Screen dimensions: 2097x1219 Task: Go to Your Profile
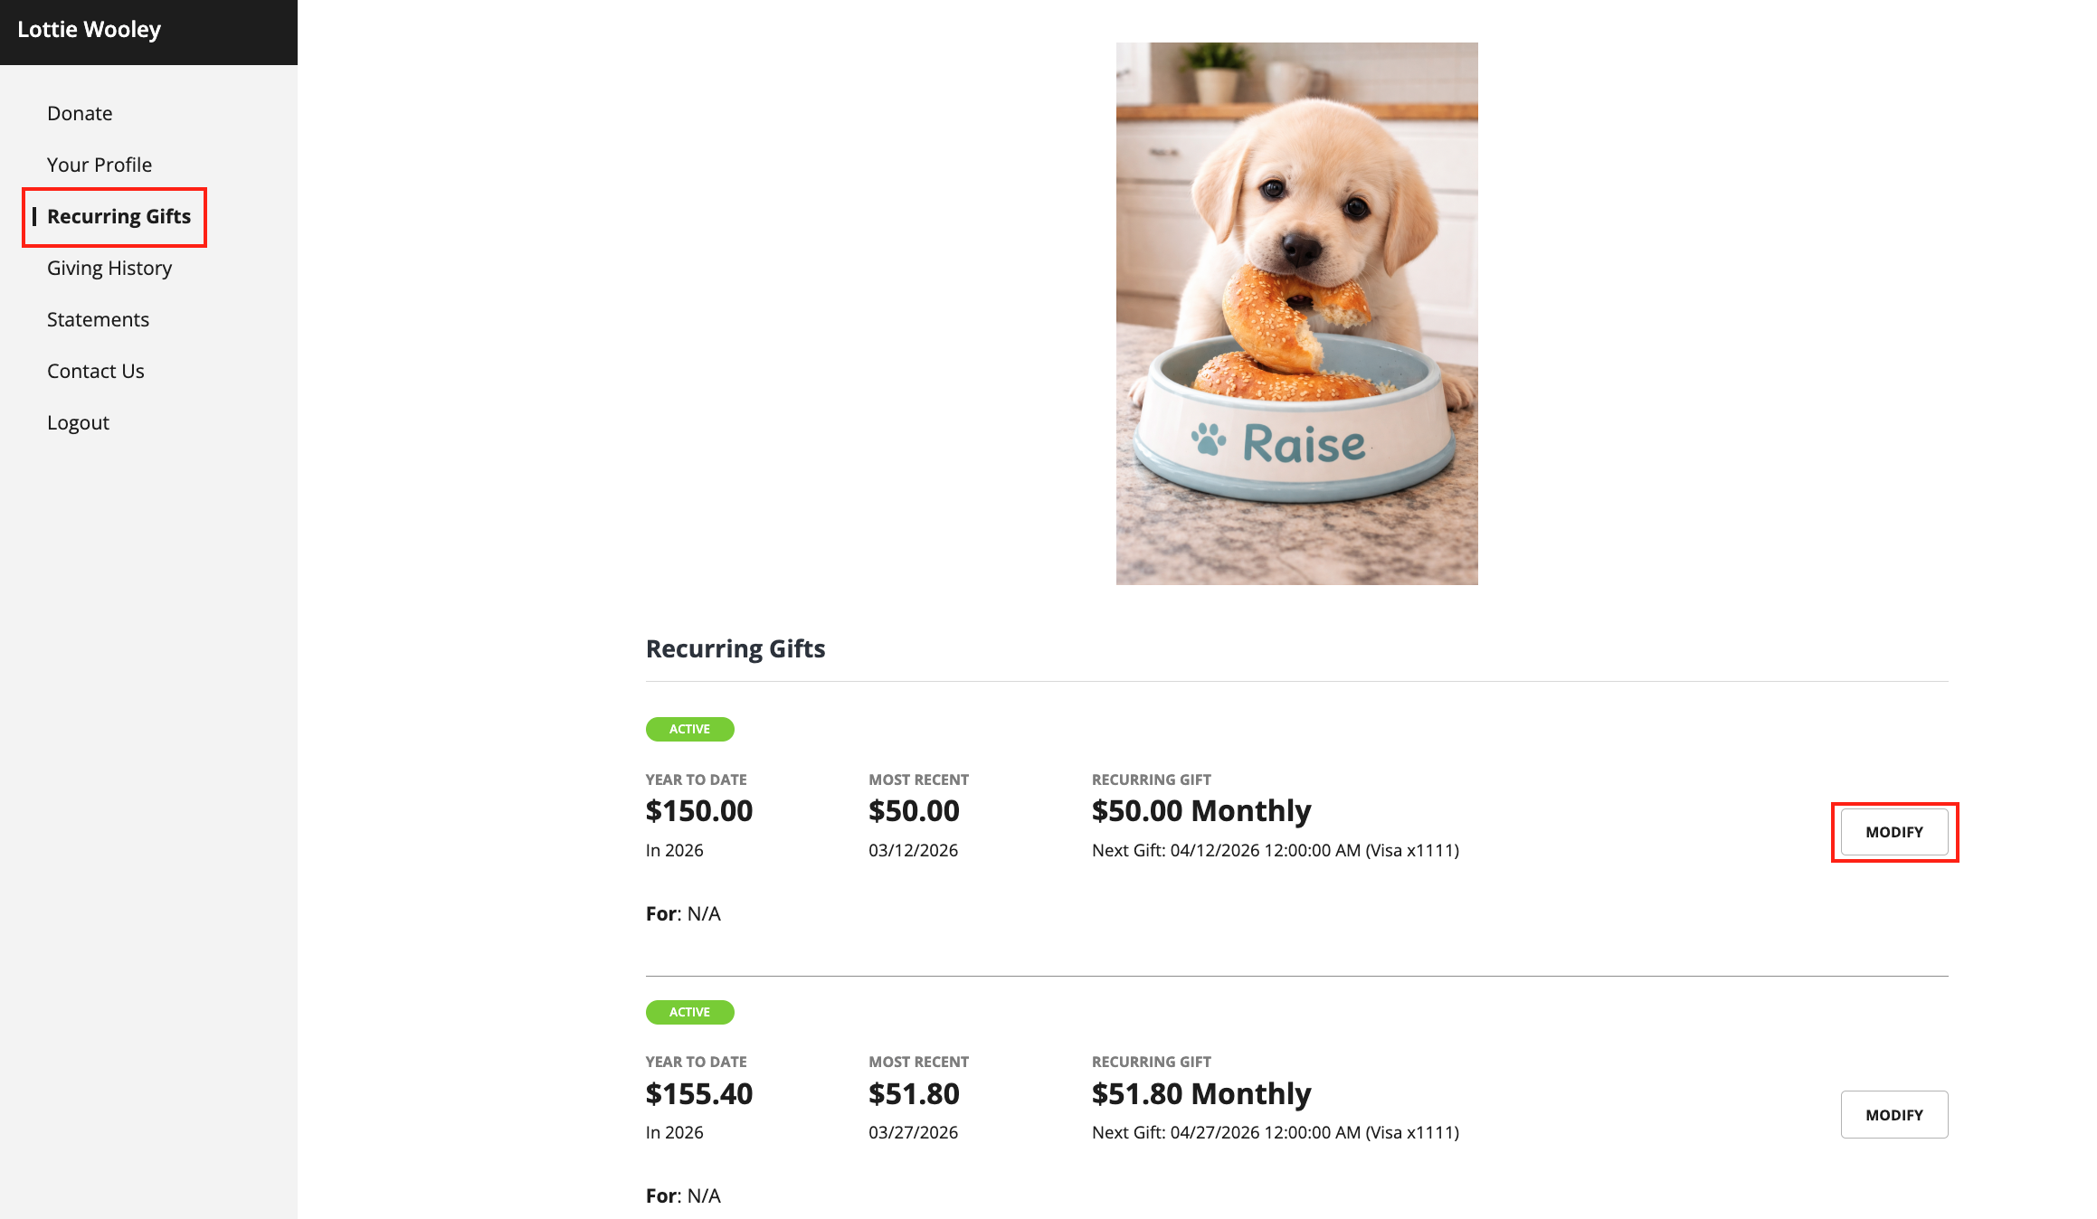tap(100, 165)
